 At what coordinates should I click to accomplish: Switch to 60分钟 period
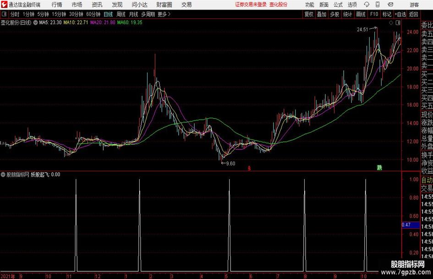point(93,14)
